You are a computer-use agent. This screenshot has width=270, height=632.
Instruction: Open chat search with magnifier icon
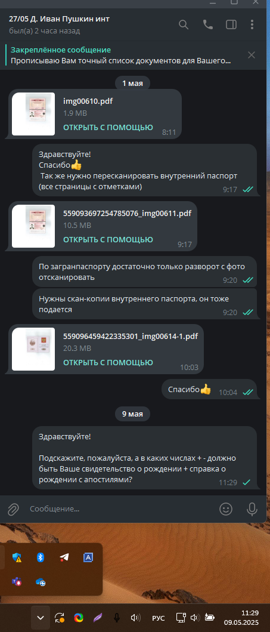tap(184, 24)
